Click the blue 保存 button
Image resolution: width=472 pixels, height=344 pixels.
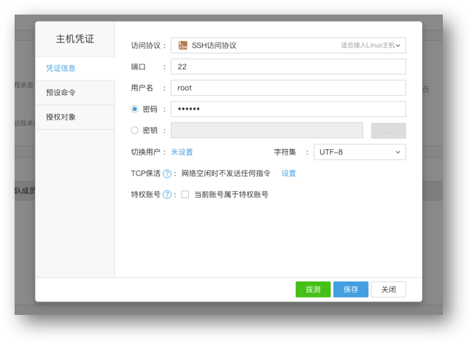pos(351,289)
